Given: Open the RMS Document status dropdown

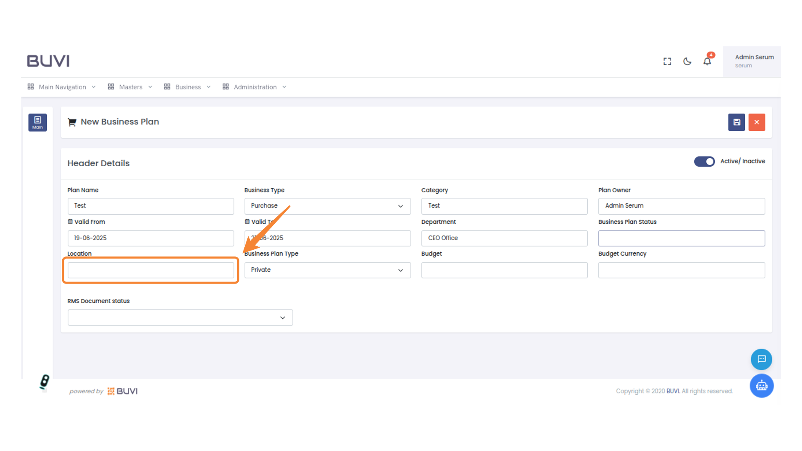Looking at the screenshot, I should (x=180, y=318).
